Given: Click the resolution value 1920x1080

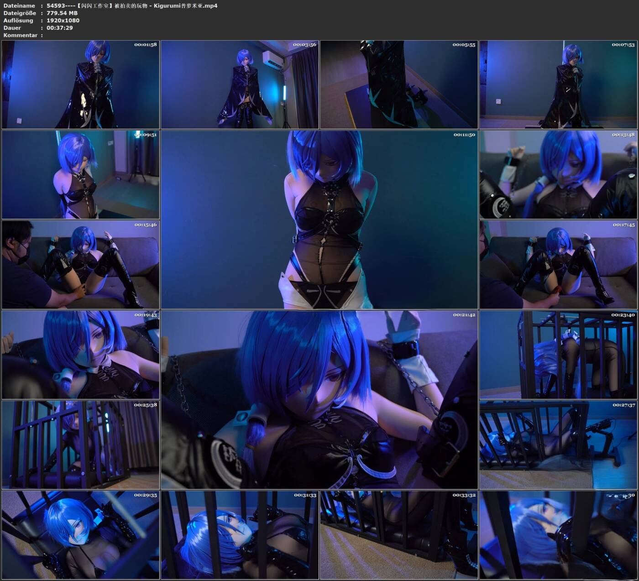Looking at the screenshot, I should click(63, 21).
